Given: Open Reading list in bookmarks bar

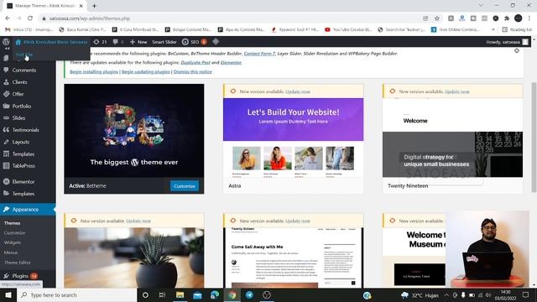Looking at the screenshot, I should click(x=517, y=29).
